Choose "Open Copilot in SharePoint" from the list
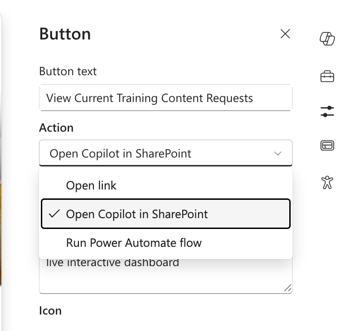This screenshot has height=331, width=355. [166, 214]
